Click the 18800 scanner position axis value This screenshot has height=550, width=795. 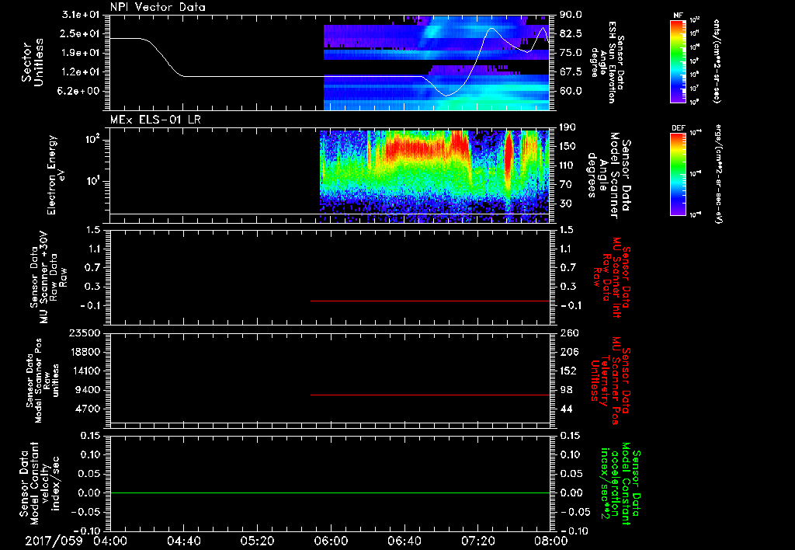click(x=85, y=352)
